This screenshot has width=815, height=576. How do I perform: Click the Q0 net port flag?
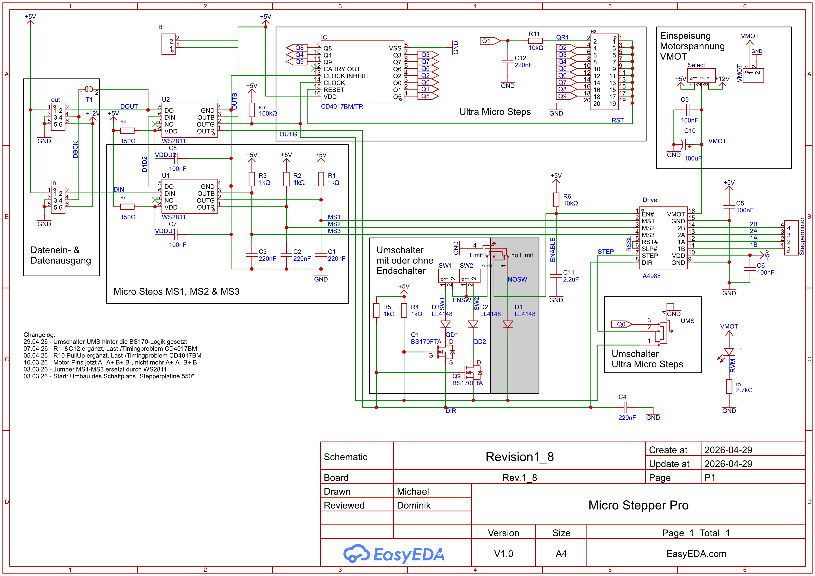point(621,324)
